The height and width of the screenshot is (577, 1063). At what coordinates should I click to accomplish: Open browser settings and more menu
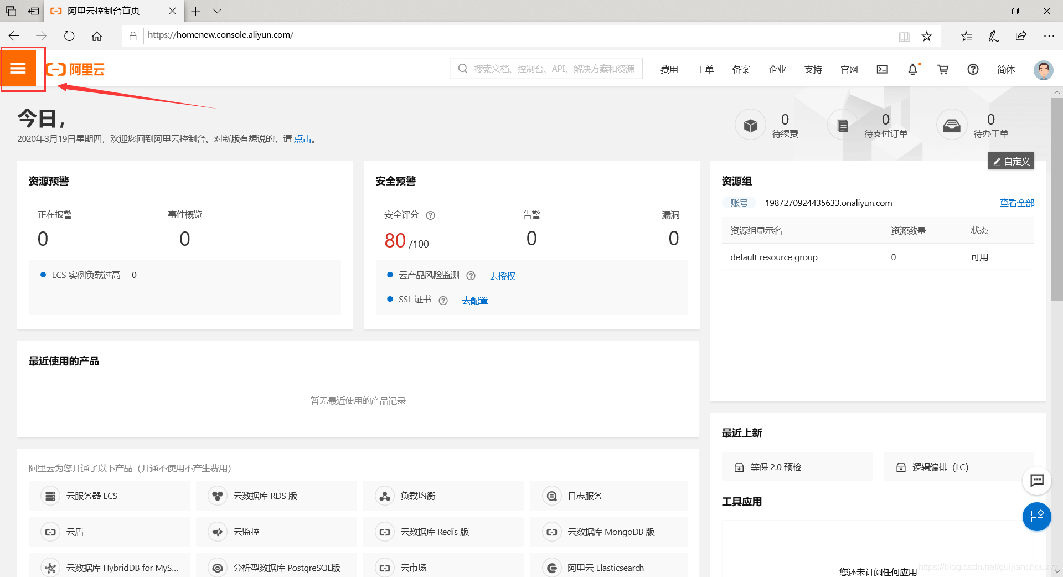1049,36
